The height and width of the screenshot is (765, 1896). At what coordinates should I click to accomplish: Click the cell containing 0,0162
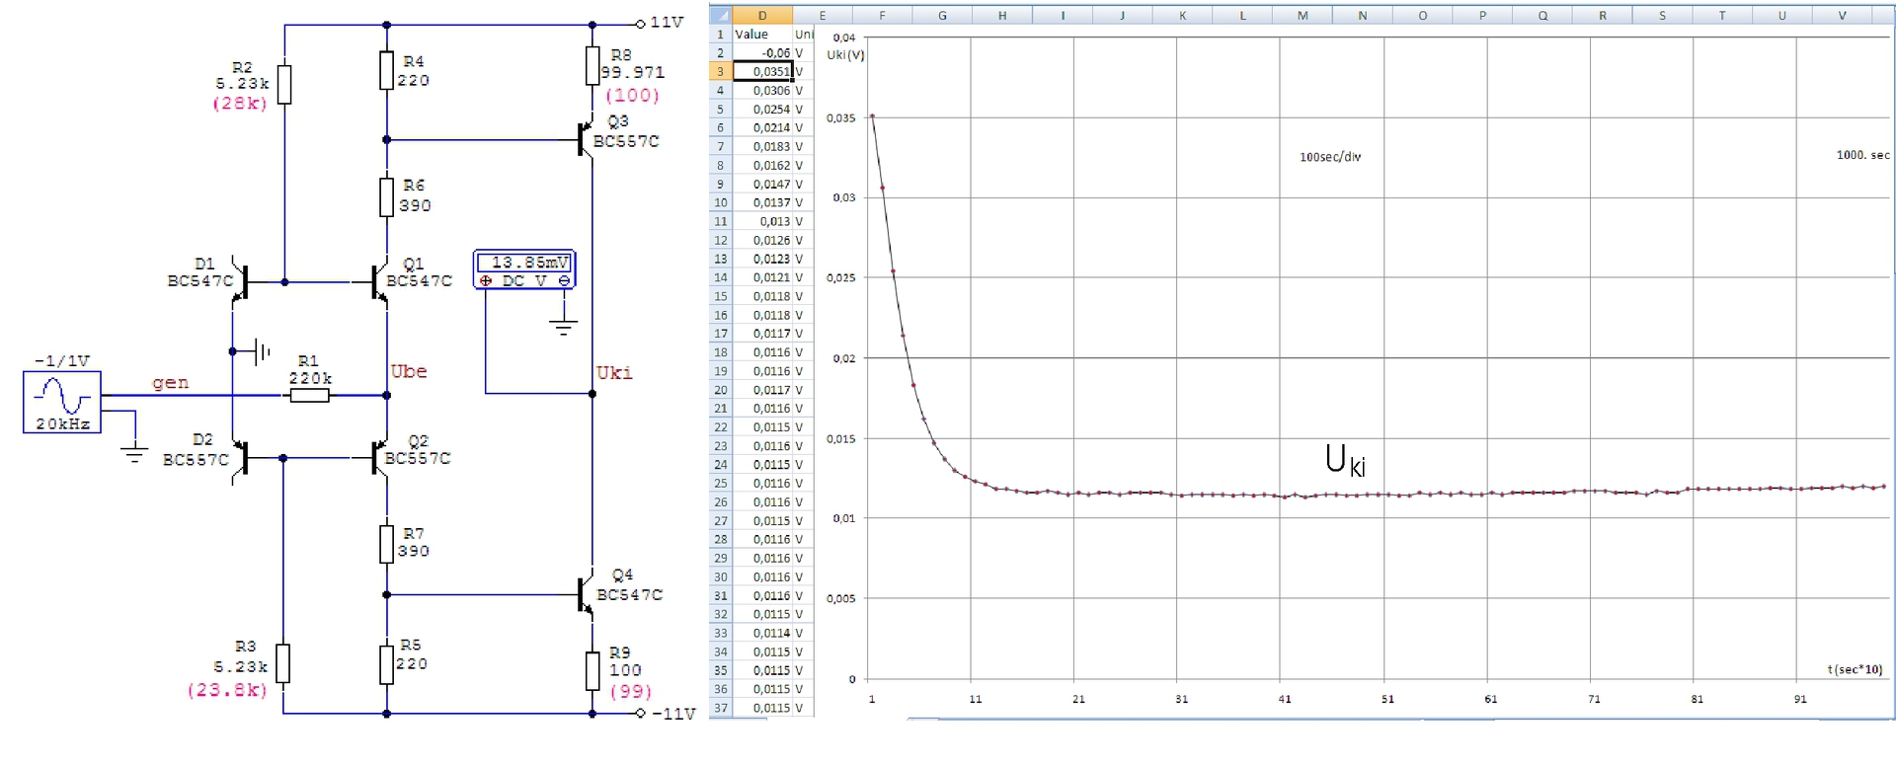coord(762,165)
